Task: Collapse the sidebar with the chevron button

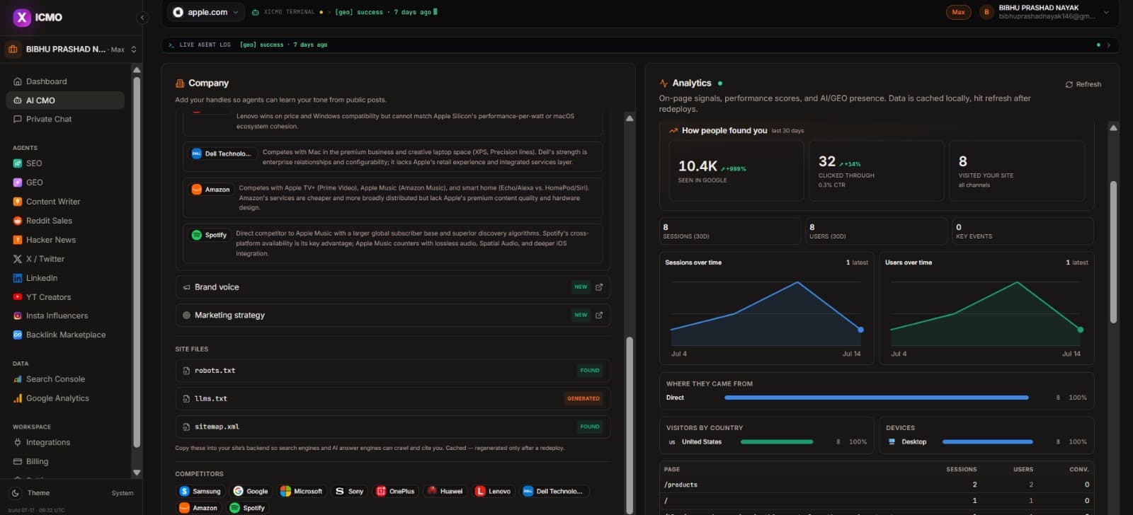Action: tap(142, 18)
